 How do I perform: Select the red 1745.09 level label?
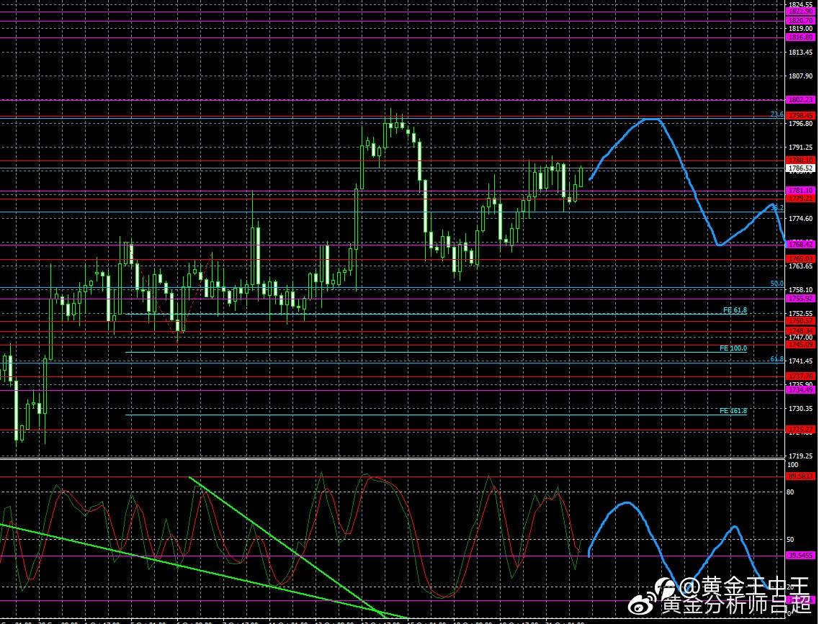(800, 344)
